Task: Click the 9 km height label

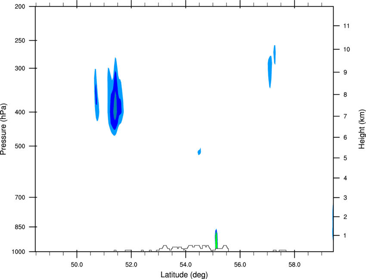Action: [345, 73]
